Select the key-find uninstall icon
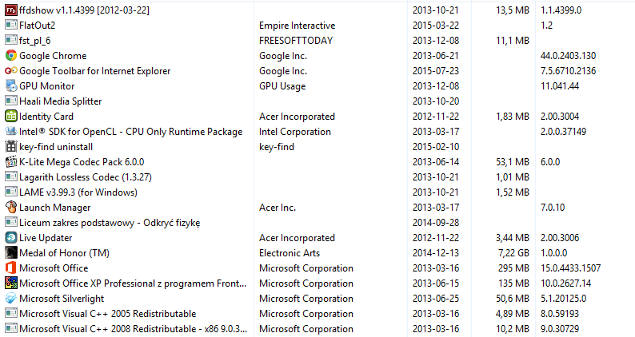 [11, 146]
